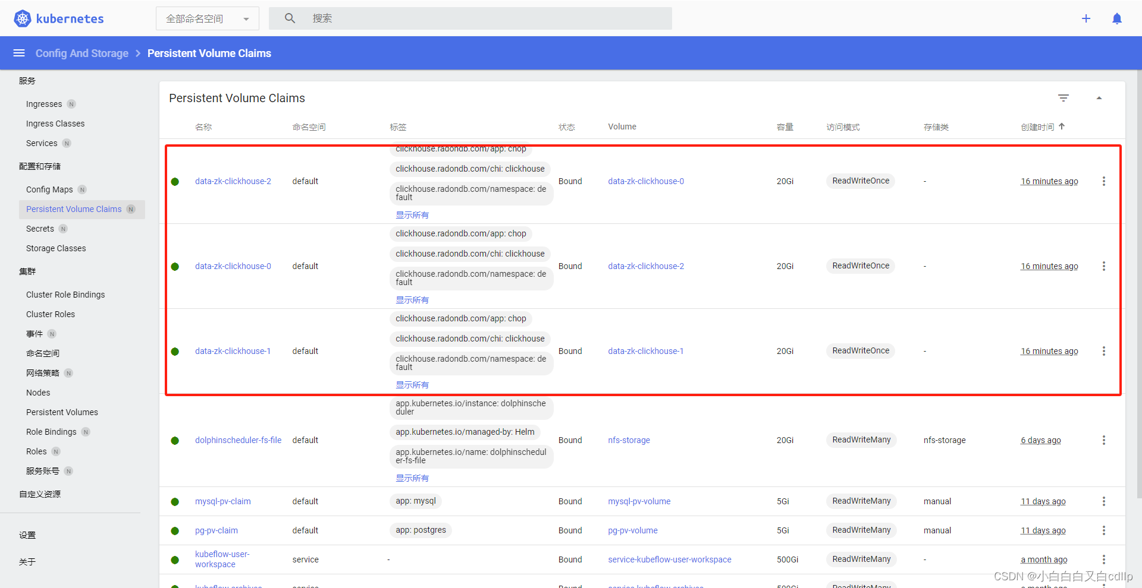The height and width of the screenshot is (588, 1142).
Task: Sort by 创建时间 column header
Action: (x=1037, y=127)
